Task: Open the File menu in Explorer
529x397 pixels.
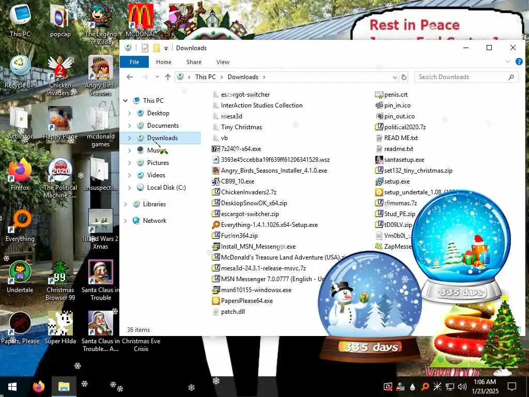Action: [134, 62]
